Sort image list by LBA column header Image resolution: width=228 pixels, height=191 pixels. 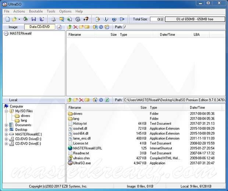tap(201, 35)
